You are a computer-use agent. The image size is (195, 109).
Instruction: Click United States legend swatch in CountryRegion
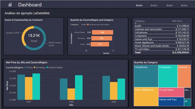pyautogui.click(x=47, y=68)
